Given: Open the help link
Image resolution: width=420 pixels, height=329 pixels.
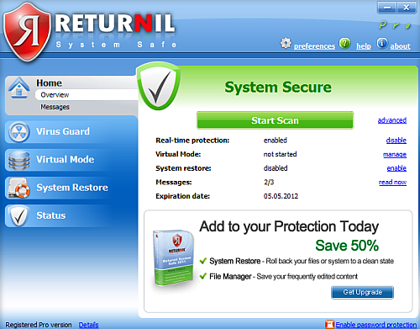Looking at the screenshot, I should coord(364,46).
